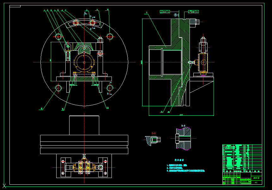Select balloon number 15 in front view
Image resolution: width=272 pixels, height=190 pixels.
(63, 109)
